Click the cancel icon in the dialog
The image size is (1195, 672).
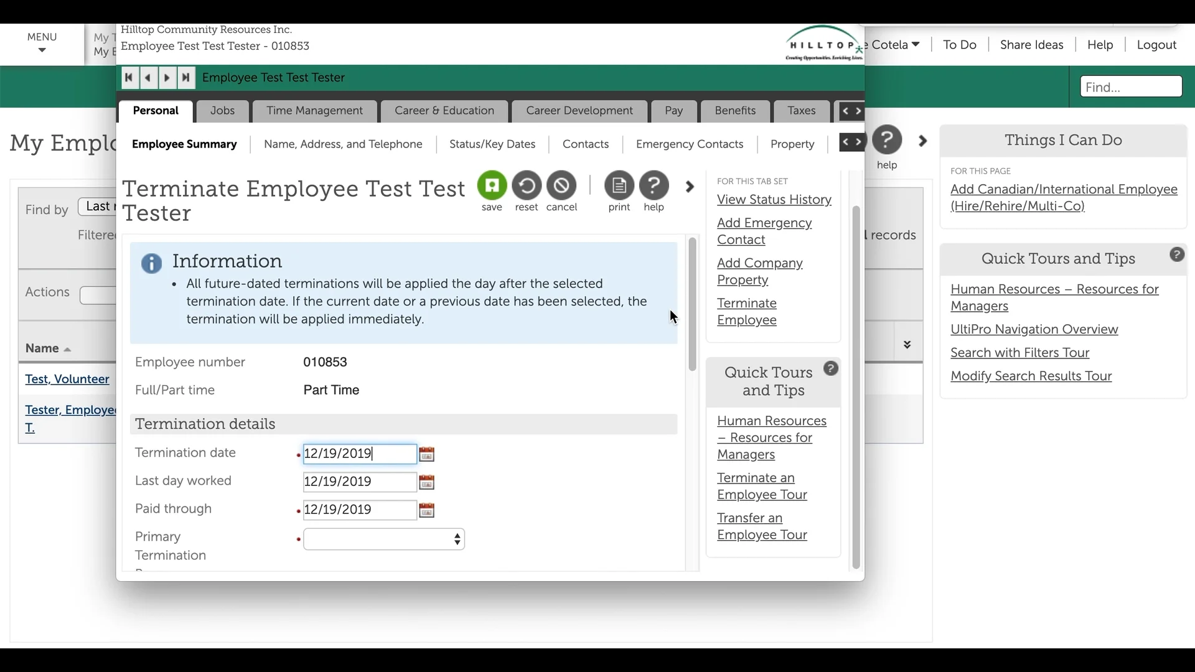coord(561,185)
